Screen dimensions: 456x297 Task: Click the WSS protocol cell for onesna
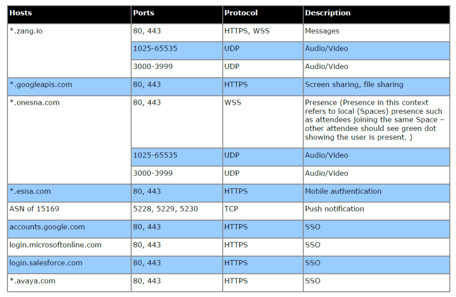click(x=263, y=122)
